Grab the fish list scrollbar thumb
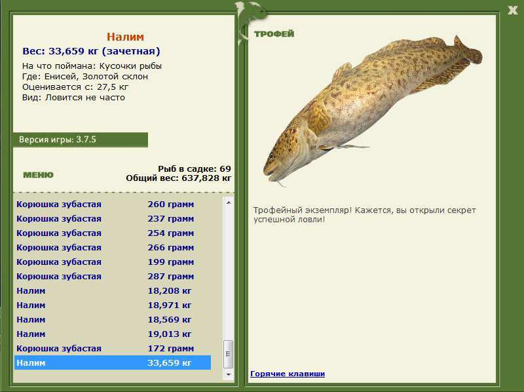Screen dimensions: 524x392 point(229,354)
